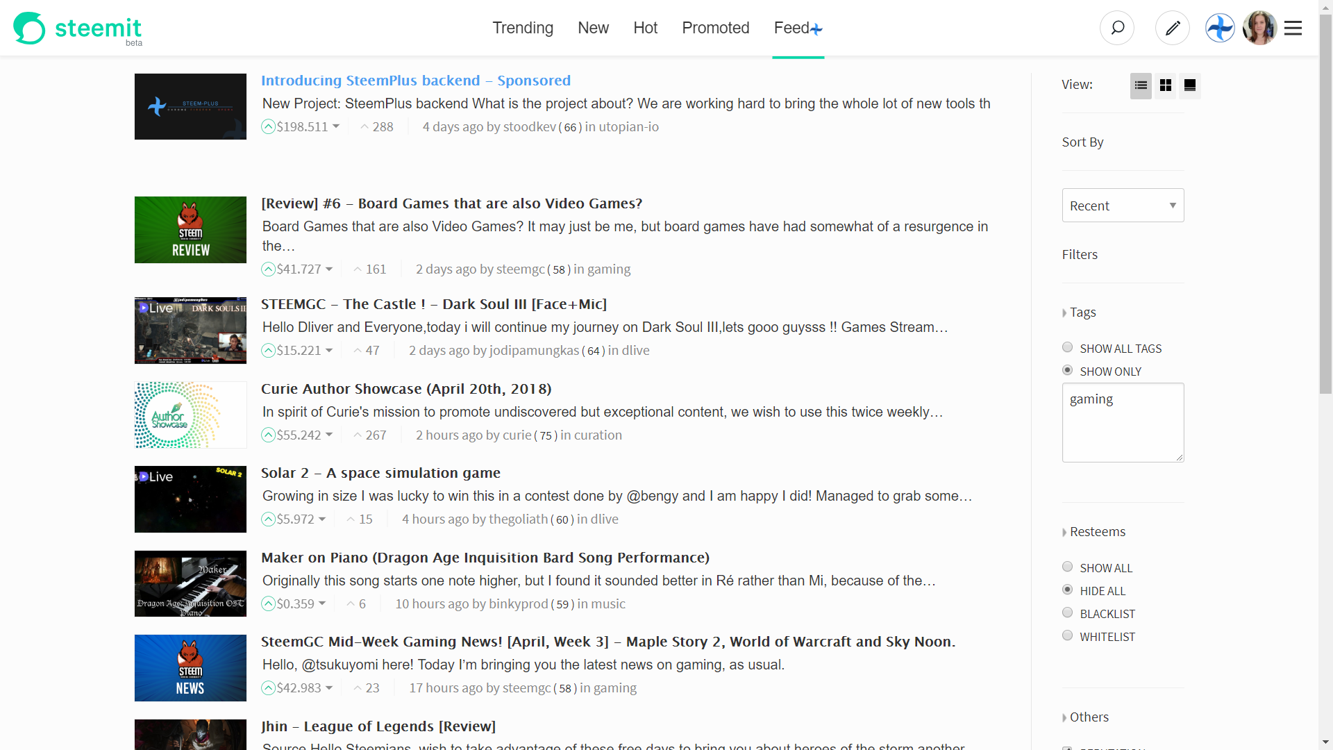Go to the Hot tab
The width and height of the screenshot is (1333, 750).
click(645, 28)
